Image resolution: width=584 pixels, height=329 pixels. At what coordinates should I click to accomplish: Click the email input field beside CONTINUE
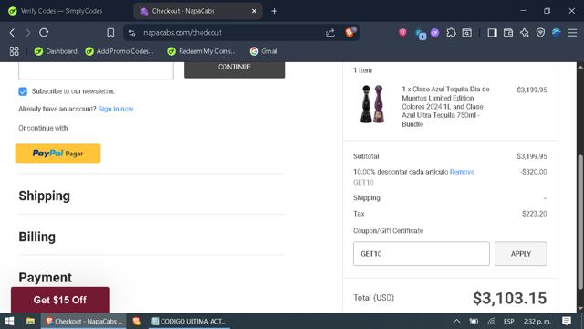(x=96, y=70)
